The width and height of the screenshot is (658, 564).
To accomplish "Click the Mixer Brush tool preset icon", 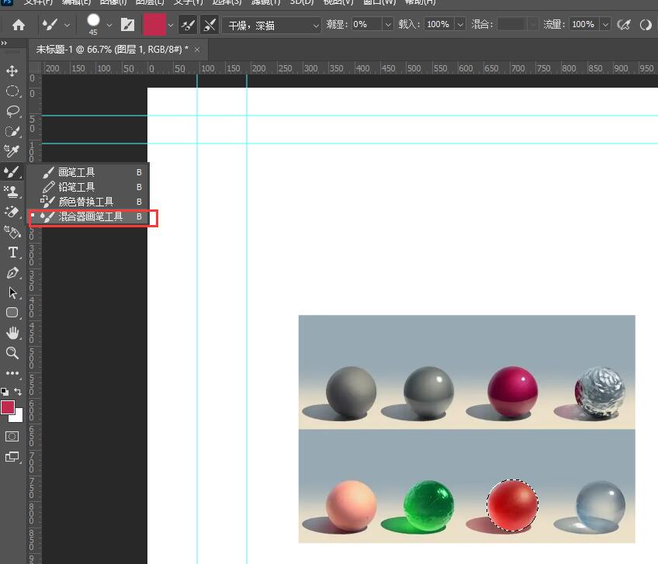I will (50, 25).
